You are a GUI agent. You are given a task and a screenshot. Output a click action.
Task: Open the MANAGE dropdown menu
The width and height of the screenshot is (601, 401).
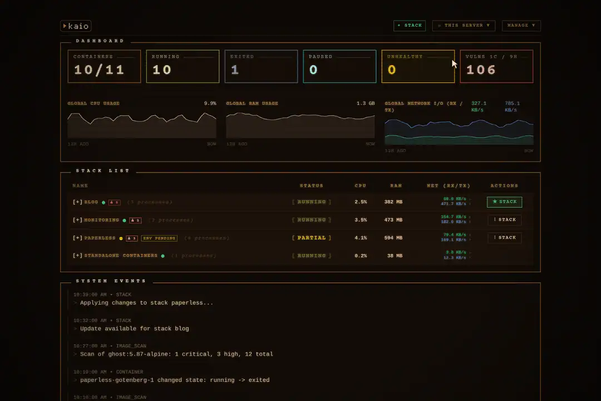pos(521,25)
